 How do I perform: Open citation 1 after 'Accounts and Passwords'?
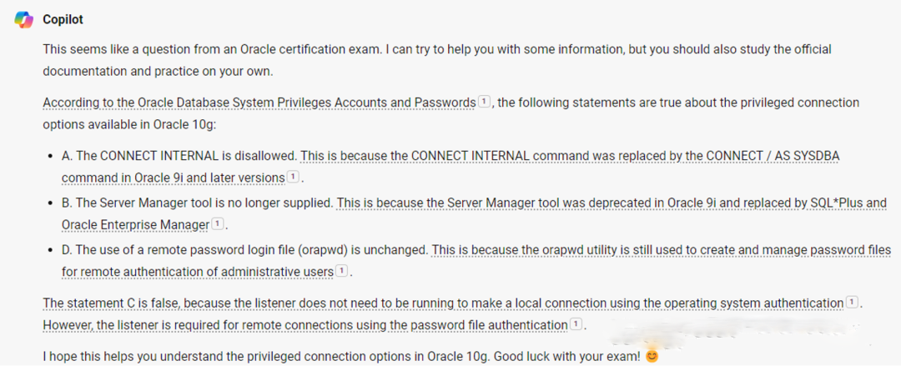click(x=484, y=103)
